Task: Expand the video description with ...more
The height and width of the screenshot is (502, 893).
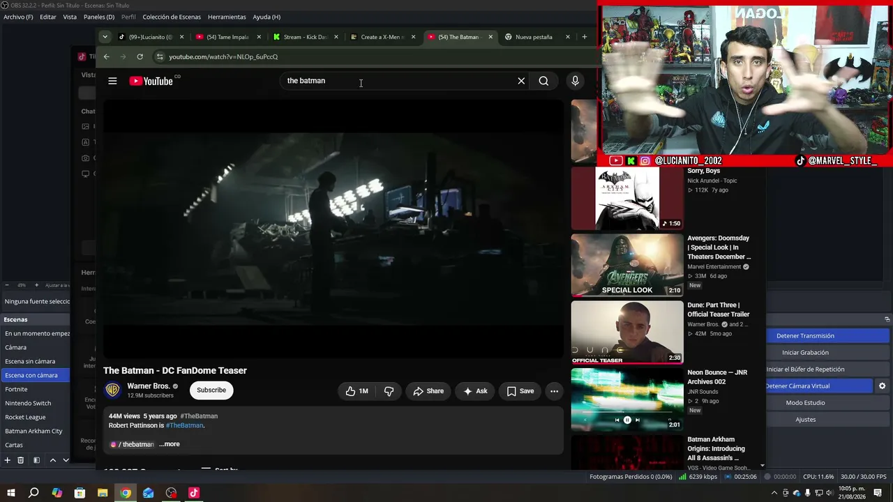Action: [169, 444]
